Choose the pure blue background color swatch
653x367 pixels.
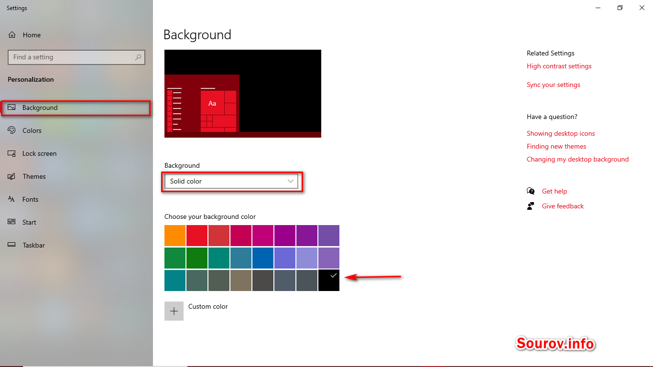coord(263,258)
